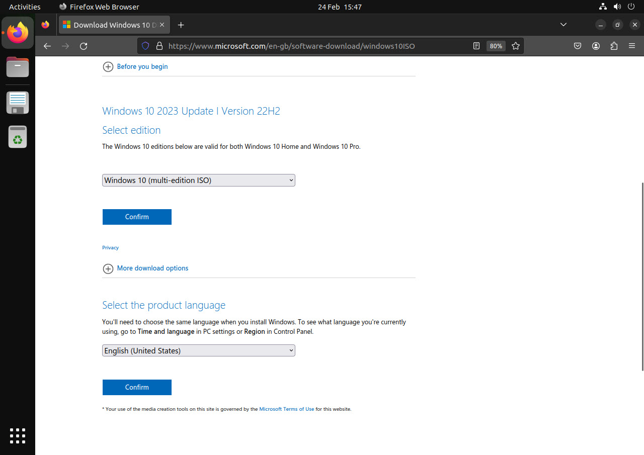Screen dimensions: 644x455
Task: Reload the current page
Action: [84, 46]
